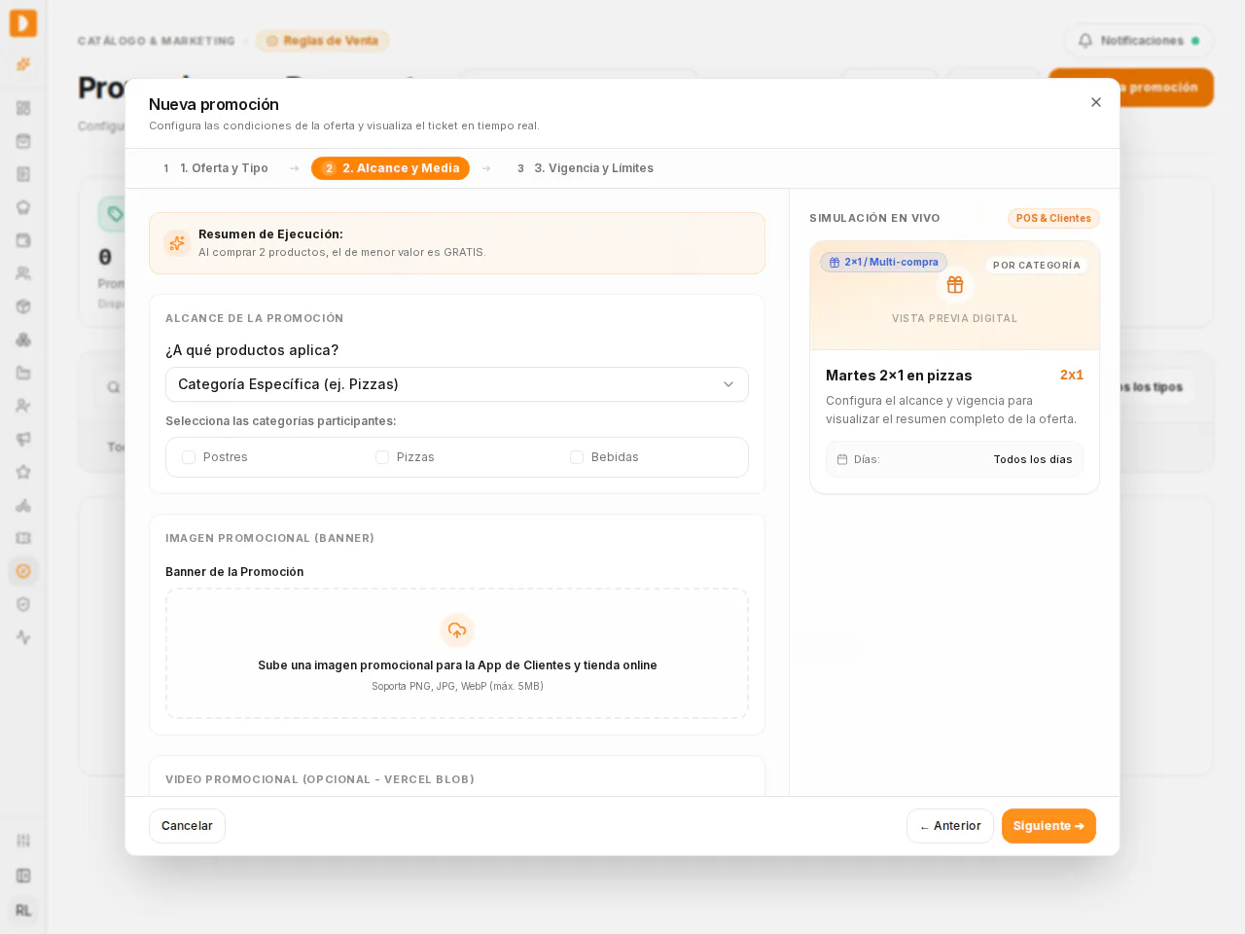The height and width of the screenshot is (934, 1245).
Task: Click the POS & Clientes badge
Action: [1053, 218]
